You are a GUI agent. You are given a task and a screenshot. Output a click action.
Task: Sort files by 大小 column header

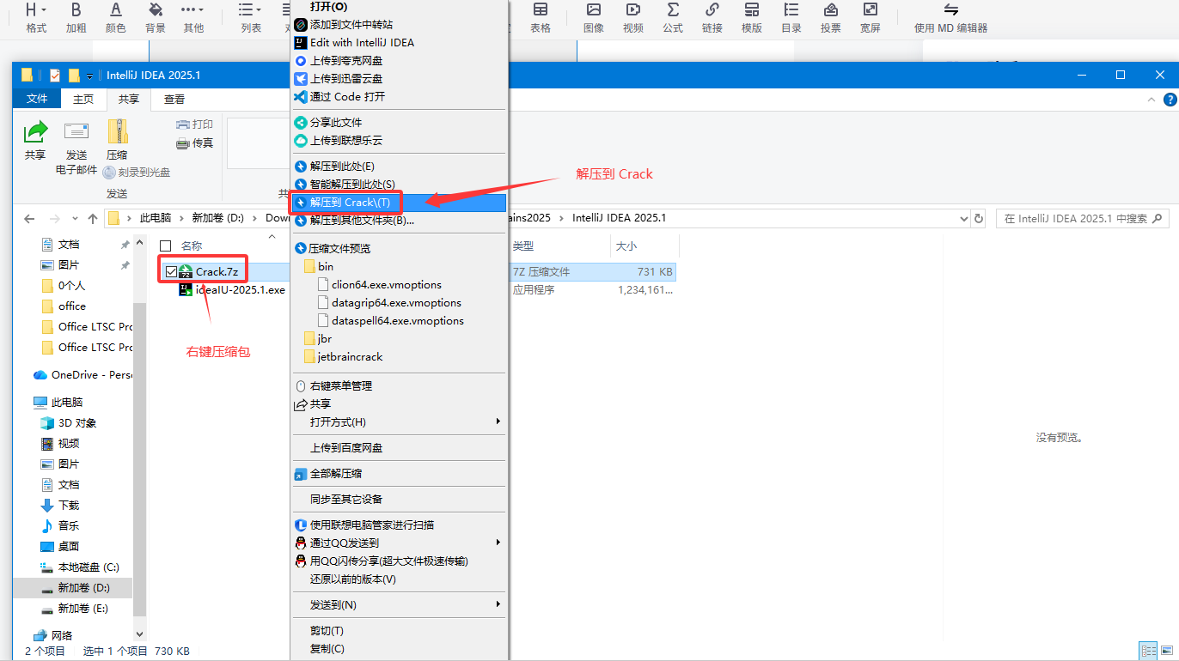(644, 246)
